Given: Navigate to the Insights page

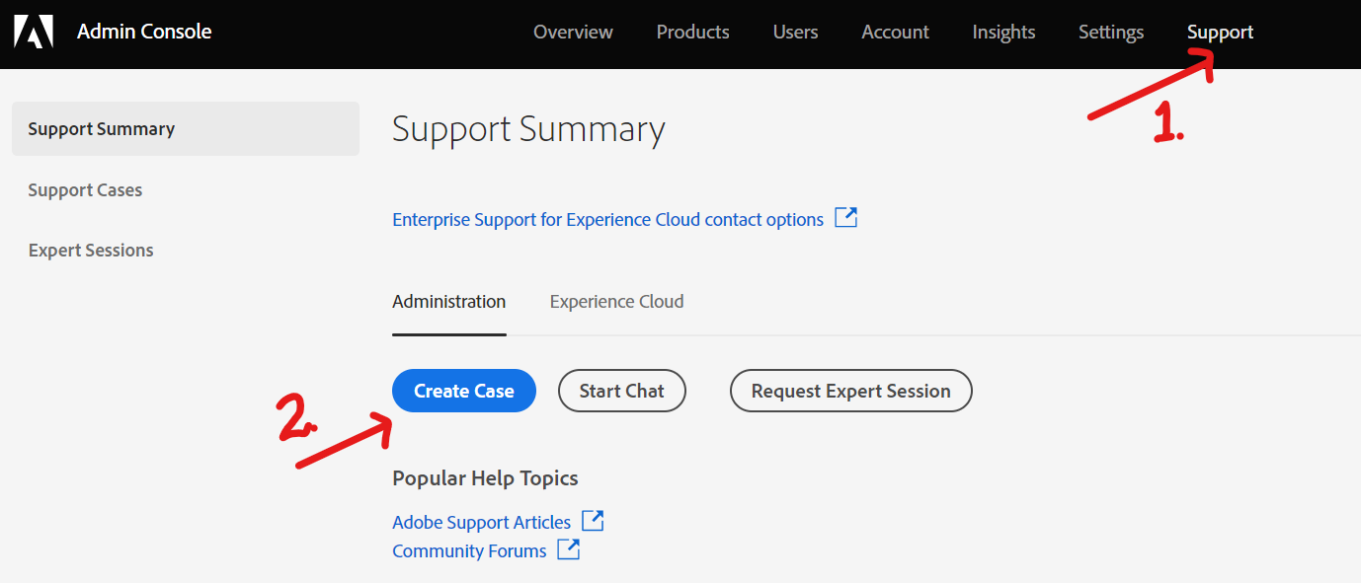Looking at the screenshot, I should (x=1003, y=32).
